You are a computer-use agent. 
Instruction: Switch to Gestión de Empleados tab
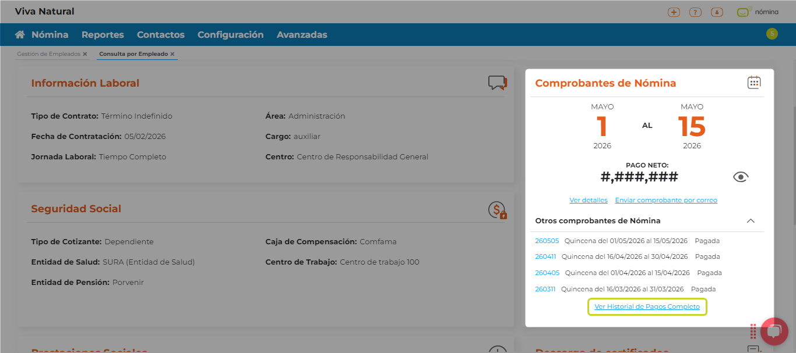coord(48,54)
